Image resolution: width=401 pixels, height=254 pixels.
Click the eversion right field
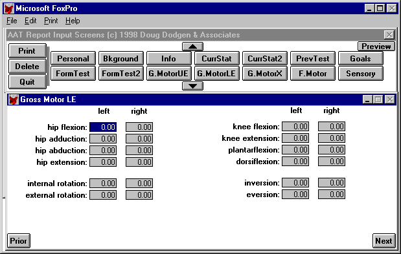click(x=332, y=195)
